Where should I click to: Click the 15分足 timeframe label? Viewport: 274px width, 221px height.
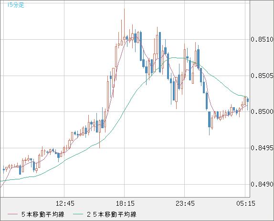(x=15, y=5)
